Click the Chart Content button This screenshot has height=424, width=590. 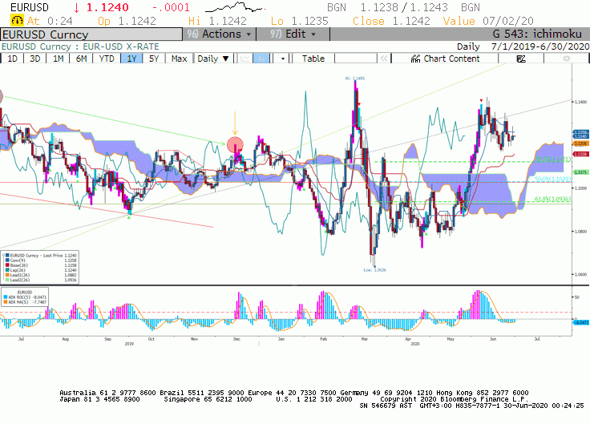[445, 59]
